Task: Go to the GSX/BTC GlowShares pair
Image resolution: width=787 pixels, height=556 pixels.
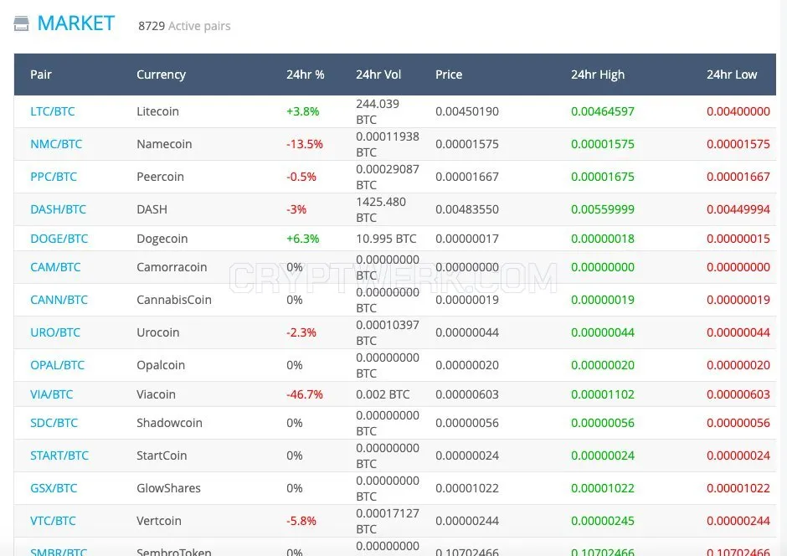Action: pyautogui.click(x=54, y=488)
